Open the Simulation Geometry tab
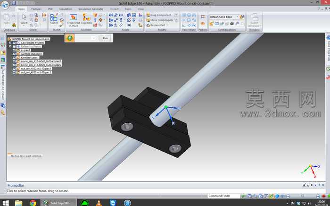This screenshot has height=206, width=330. (91, 9)
